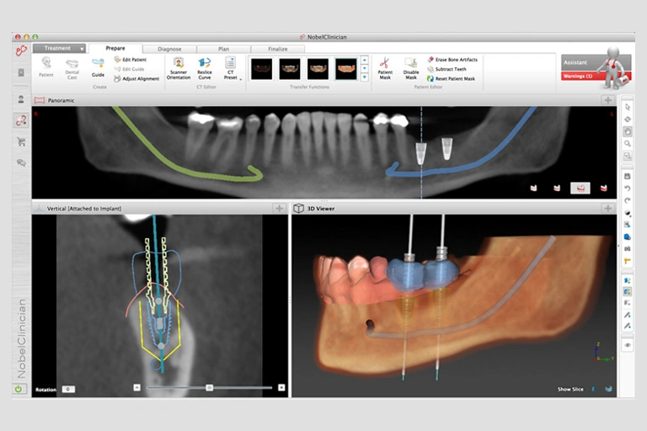Open the Treatment dropdown menu
Viewport: 647px width, 431px height.
coord(60,48)
